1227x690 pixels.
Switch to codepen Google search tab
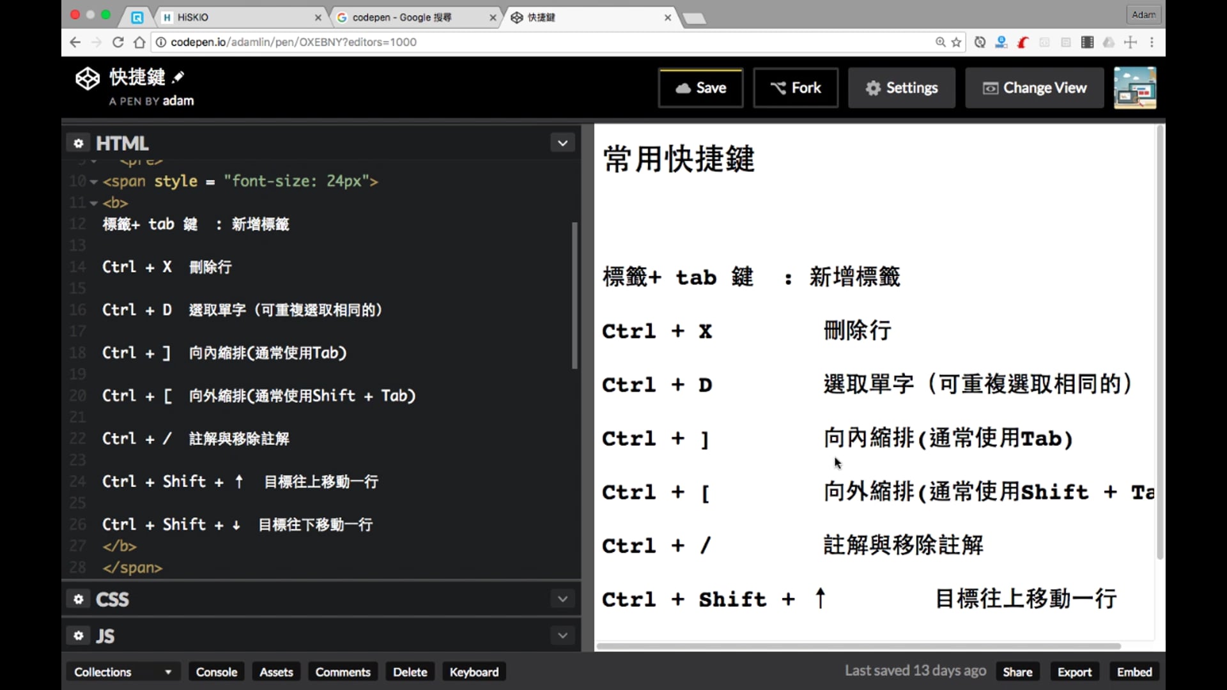tap(409, 17)
